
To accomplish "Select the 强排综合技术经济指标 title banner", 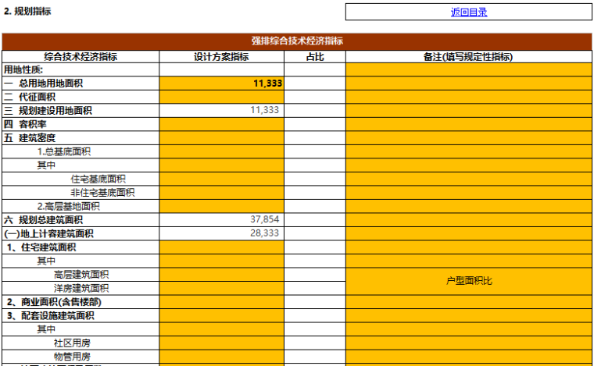I will click(297, 41).
